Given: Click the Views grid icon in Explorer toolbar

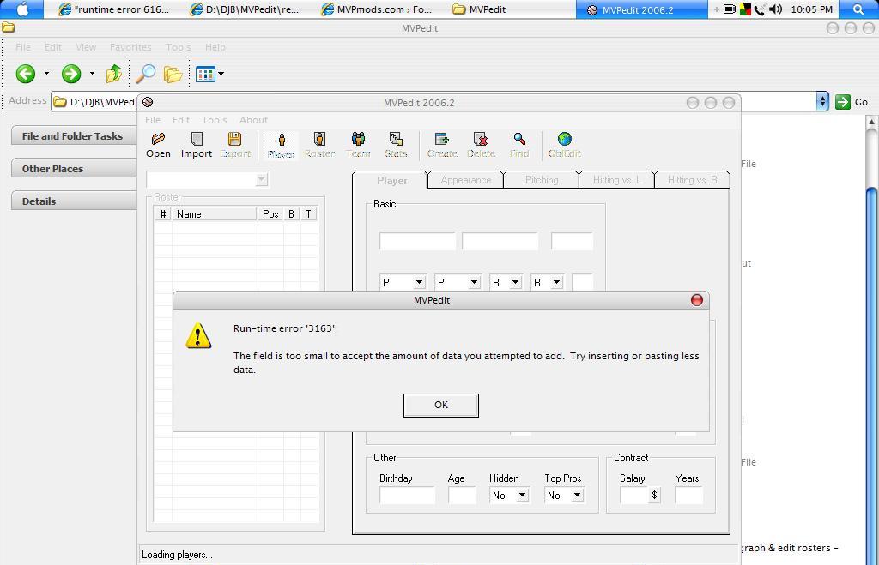Looking at the screenshot, I should click(x=205, y=74).
